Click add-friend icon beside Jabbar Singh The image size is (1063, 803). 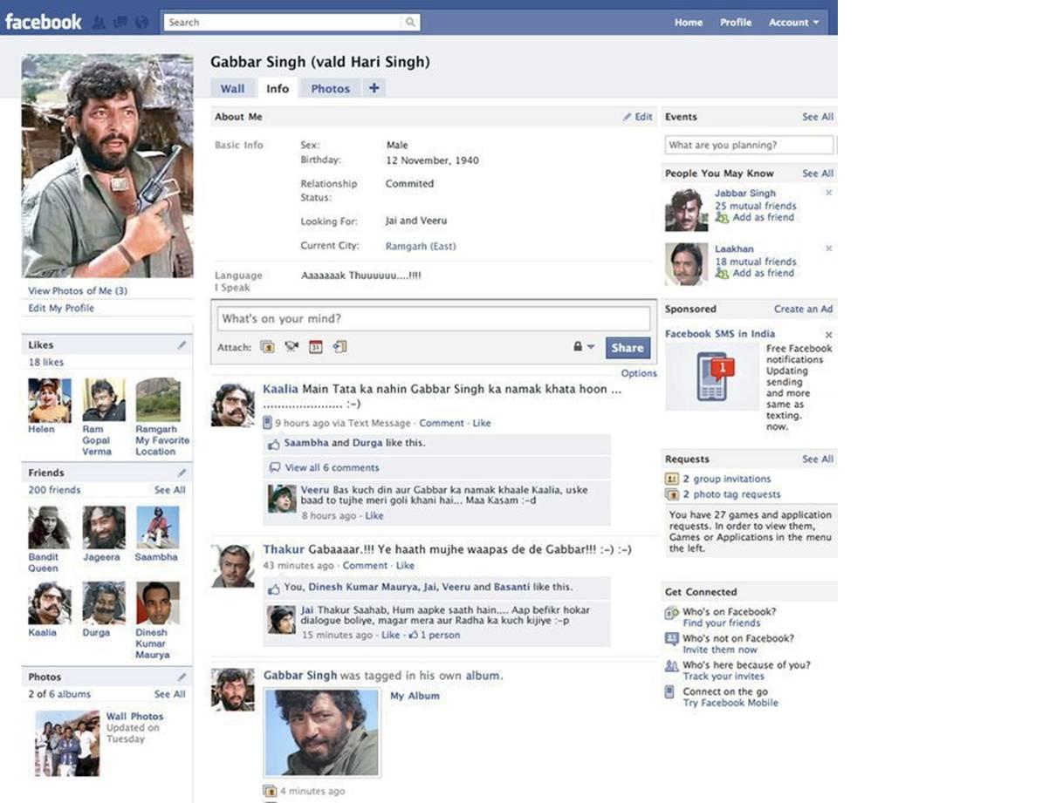pyautogui.click(x=722, y=217)
